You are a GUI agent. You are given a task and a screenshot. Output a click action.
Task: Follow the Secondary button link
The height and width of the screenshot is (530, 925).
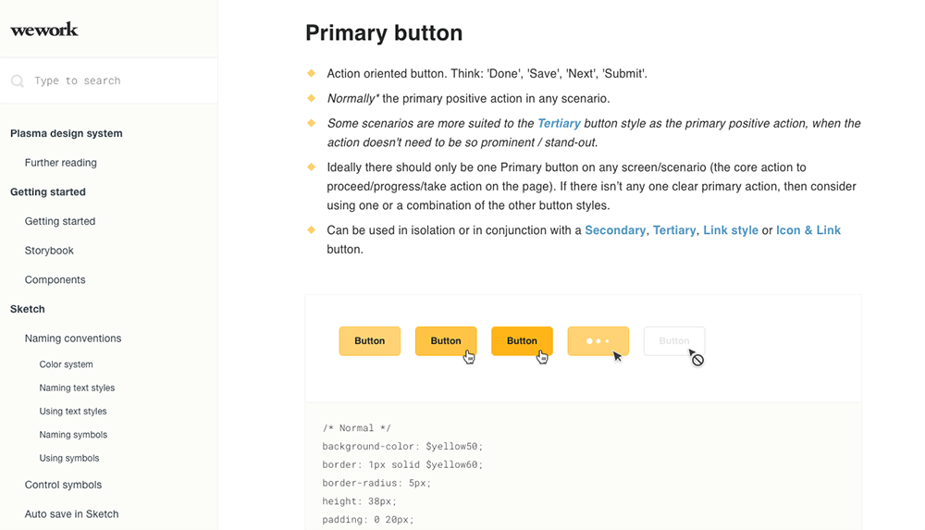click(615, 230)
